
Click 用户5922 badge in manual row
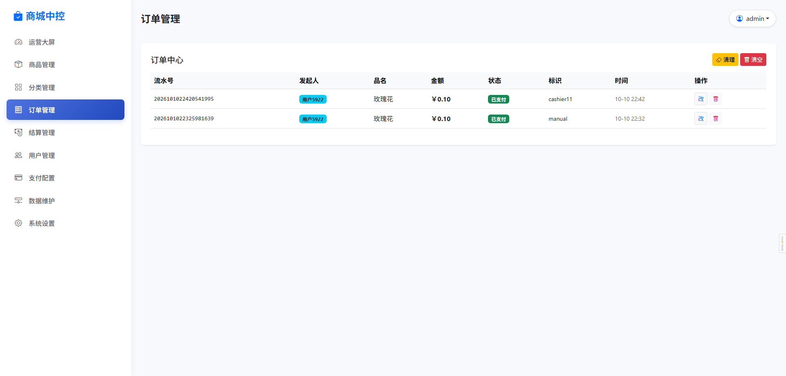(313, 119)
